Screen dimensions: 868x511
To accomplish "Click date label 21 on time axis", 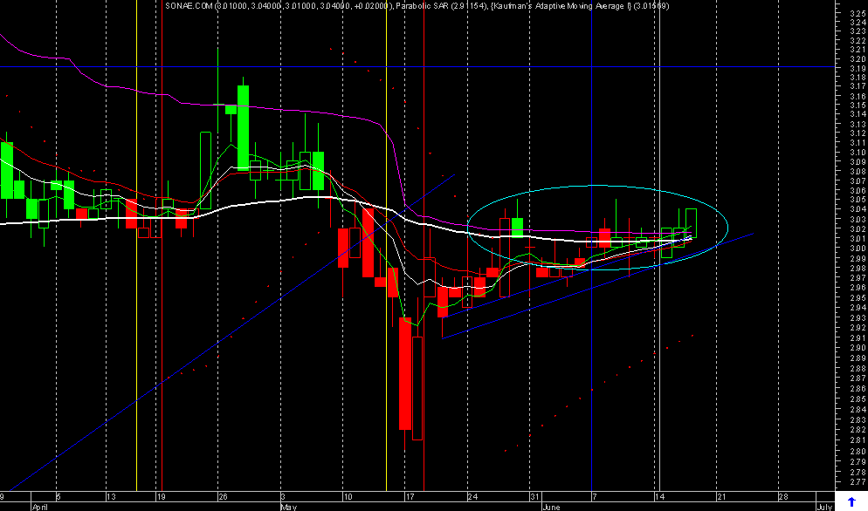I will coord(721,497).
